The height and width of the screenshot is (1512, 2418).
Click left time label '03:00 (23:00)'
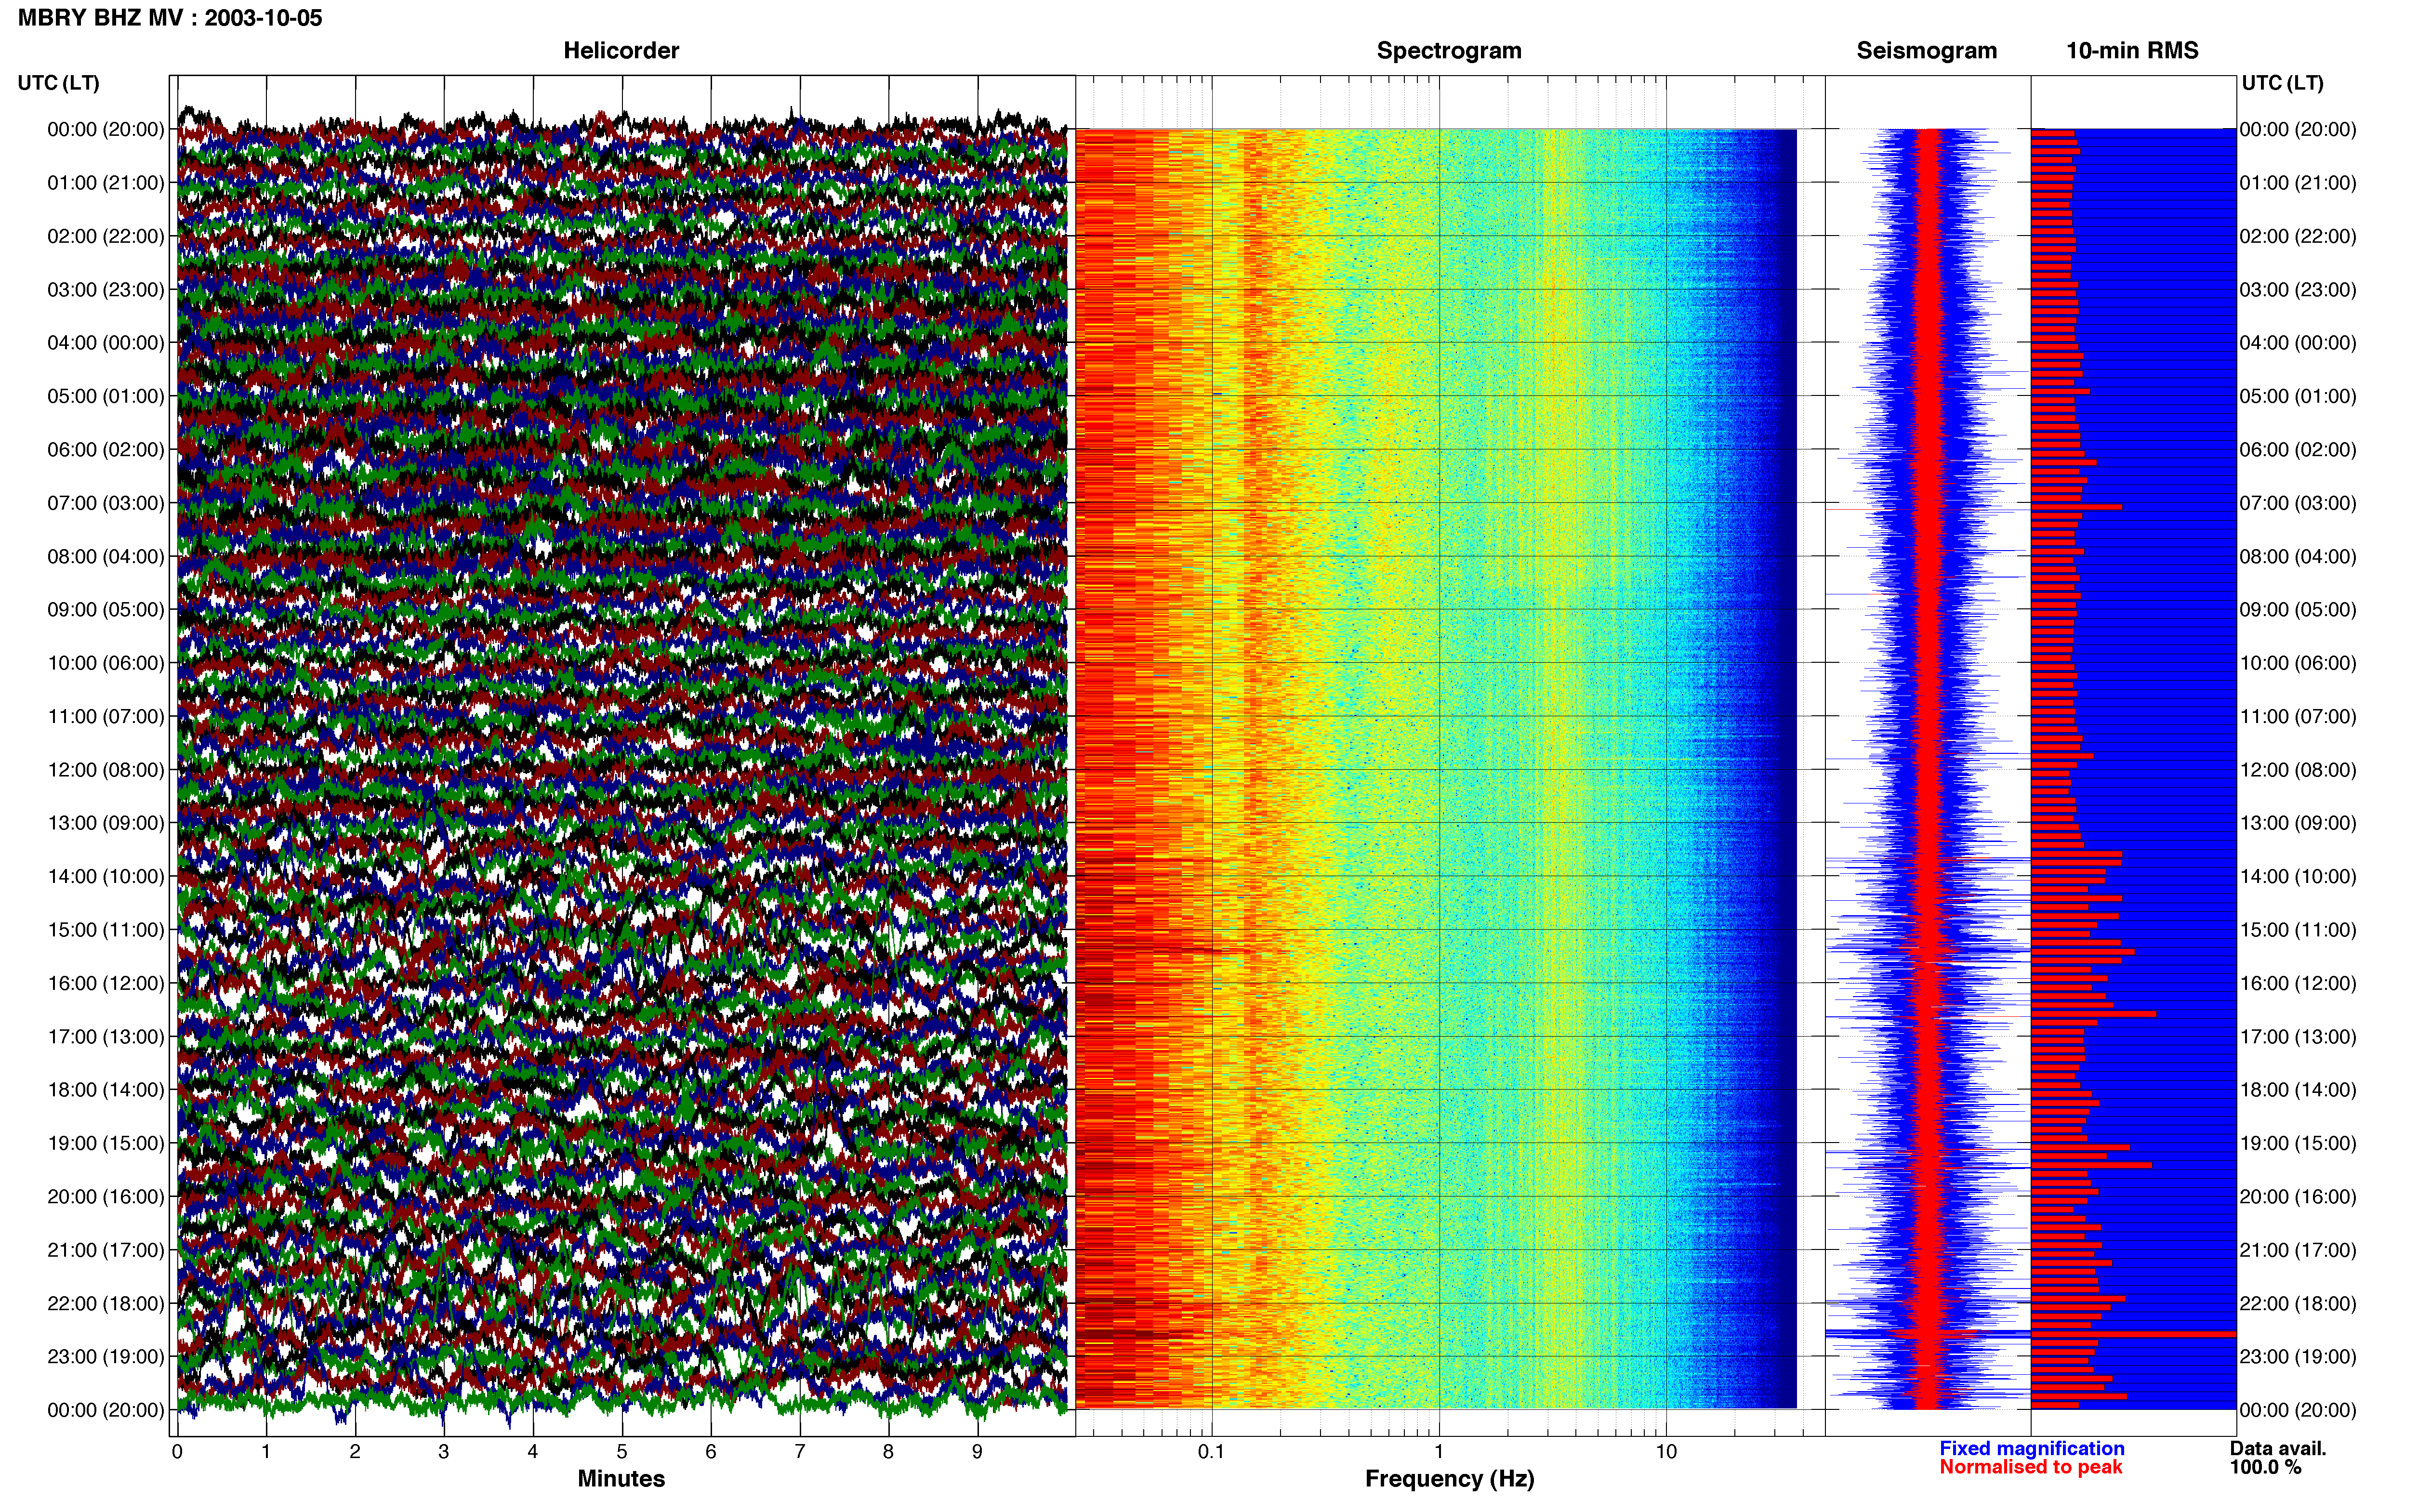[106, 290]
